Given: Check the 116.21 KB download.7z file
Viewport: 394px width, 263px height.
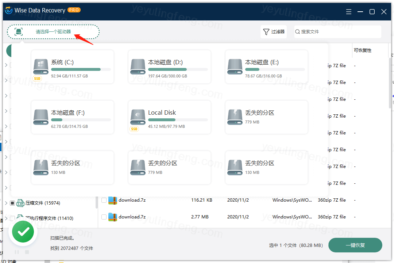Looking at the screenshot, I should pyautogui.click(x=104, y=200).
